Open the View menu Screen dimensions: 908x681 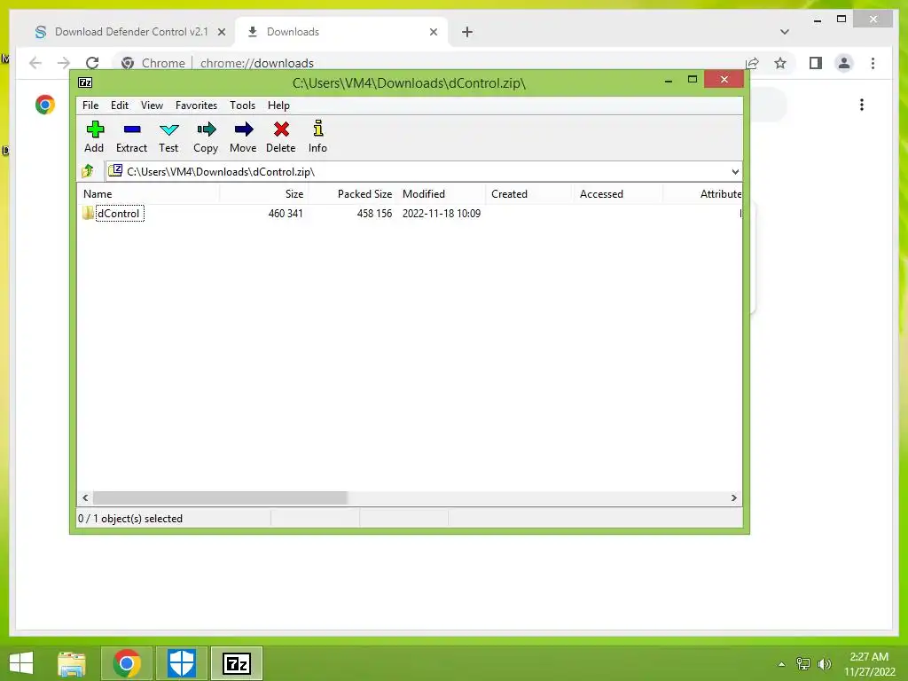(152, 106)
